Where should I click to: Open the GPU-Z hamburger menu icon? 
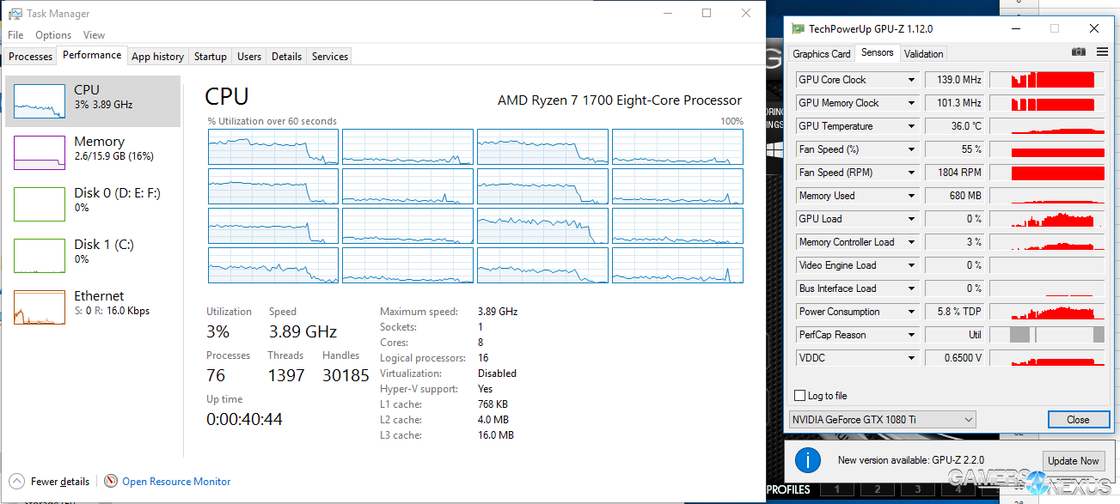click(x=1101, y=52)
